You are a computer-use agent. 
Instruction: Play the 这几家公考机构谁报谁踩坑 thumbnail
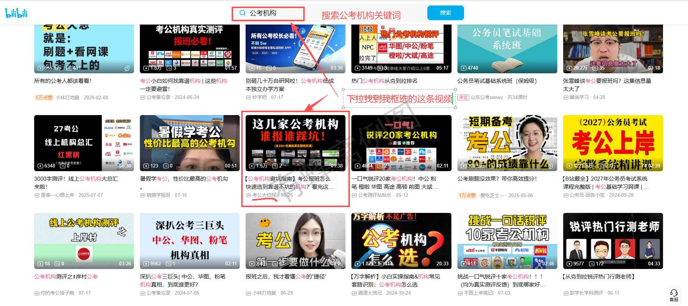tap(296, 143)
